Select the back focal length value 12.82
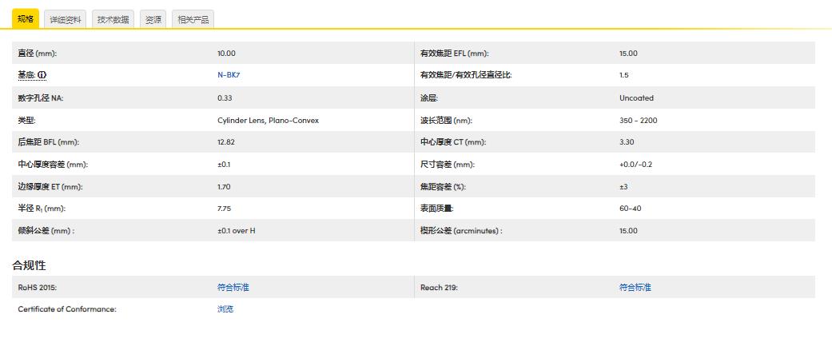 (226, 142)
